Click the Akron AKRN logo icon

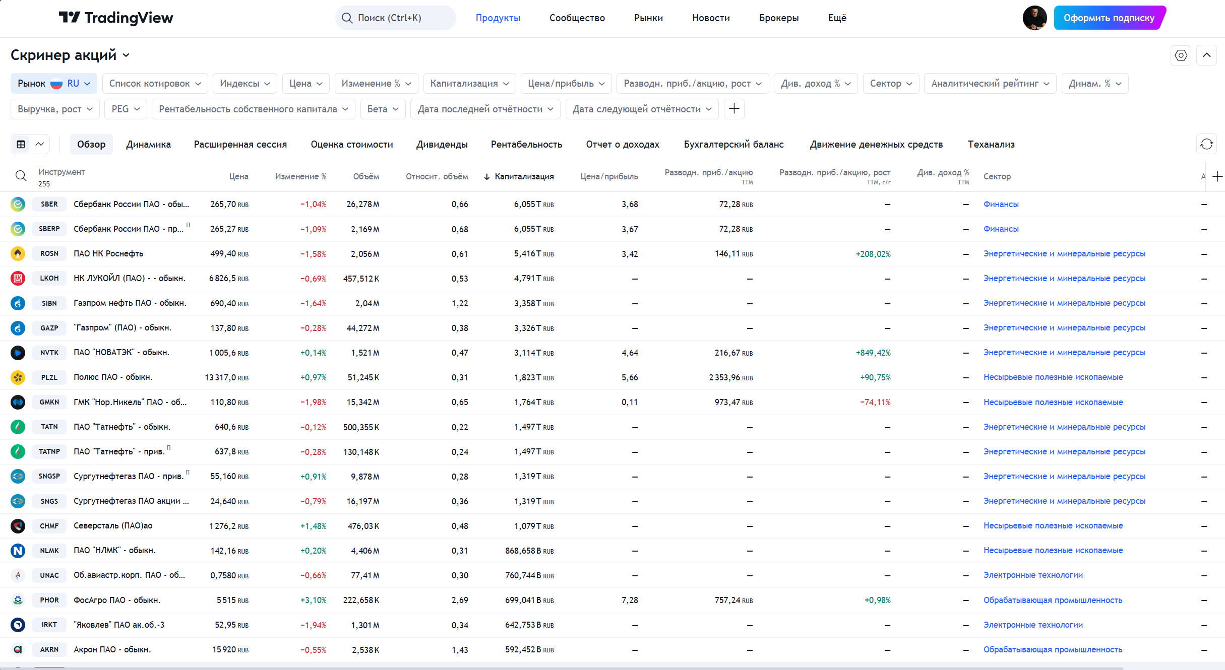(18, 649)
